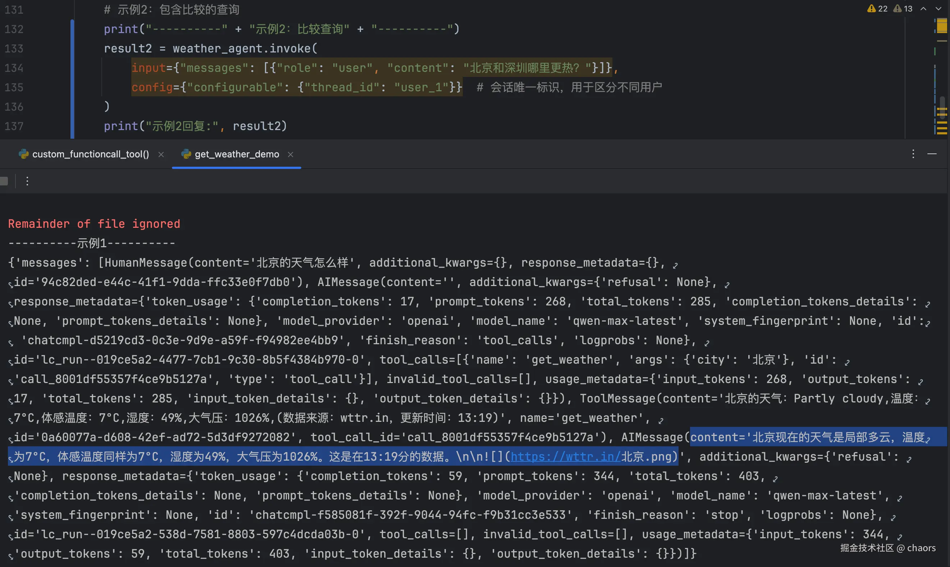Screen dimensions: 950x567
Task: Click the yellow warning icon showing 22
Action: pyautogui.click(x=871, y=8)
